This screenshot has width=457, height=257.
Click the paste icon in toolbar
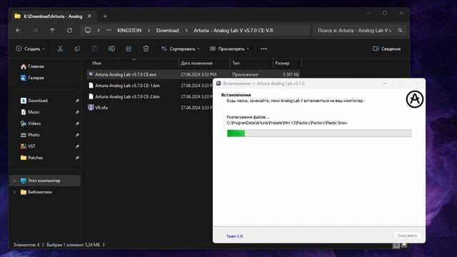[x=94, y=49]
